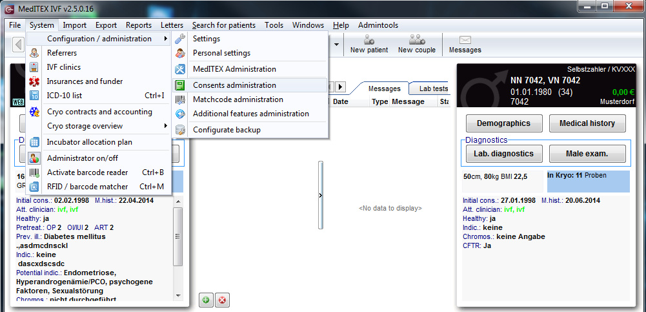Screen dimensions: 646x312
Task: Click the Matchcode administration barcode icon
Action: [x=181, y=99]
